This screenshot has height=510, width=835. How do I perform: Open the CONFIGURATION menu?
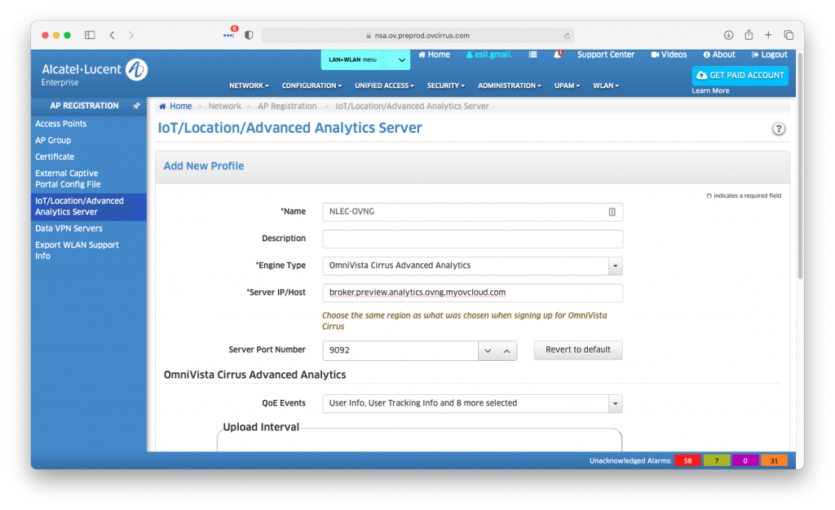311,86
